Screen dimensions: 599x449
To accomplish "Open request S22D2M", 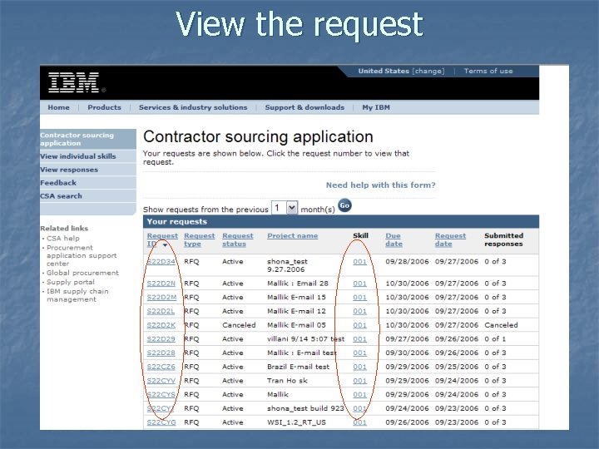I will [x=161, y=297].
